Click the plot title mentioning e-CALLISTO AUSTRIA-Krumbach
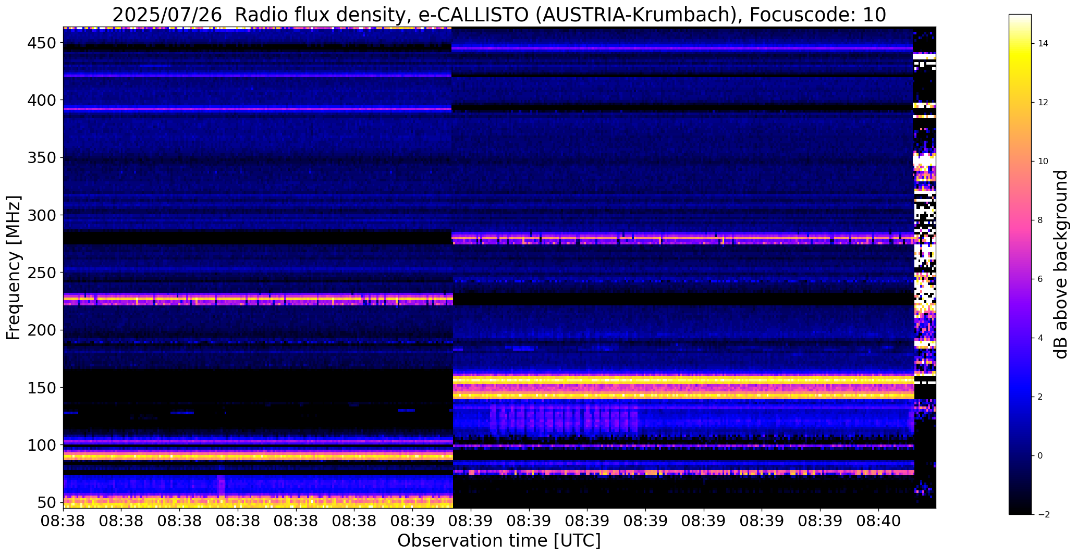The width and height of the screenshot is (1077, 556). (499, 15)
